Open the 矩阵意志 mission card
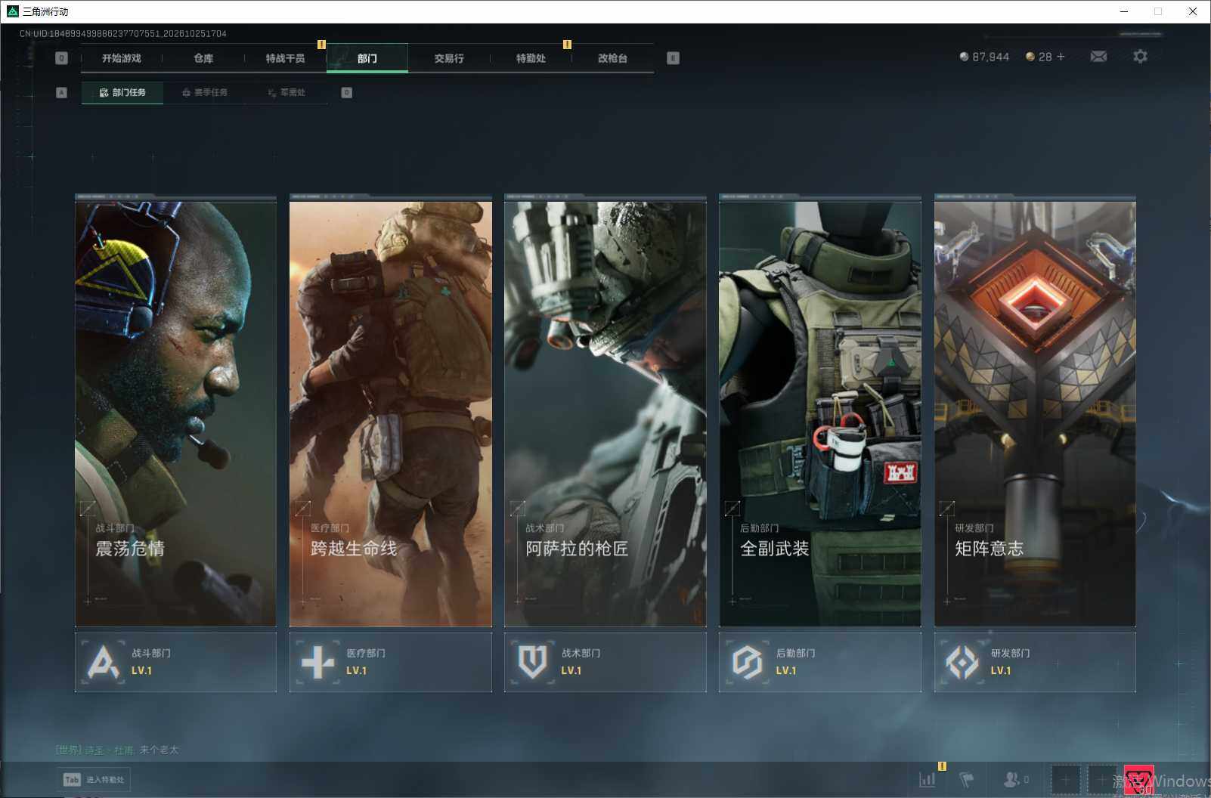Image resolution: width=1211 pixels, height=798 pixels. [x=1035, y=410]
